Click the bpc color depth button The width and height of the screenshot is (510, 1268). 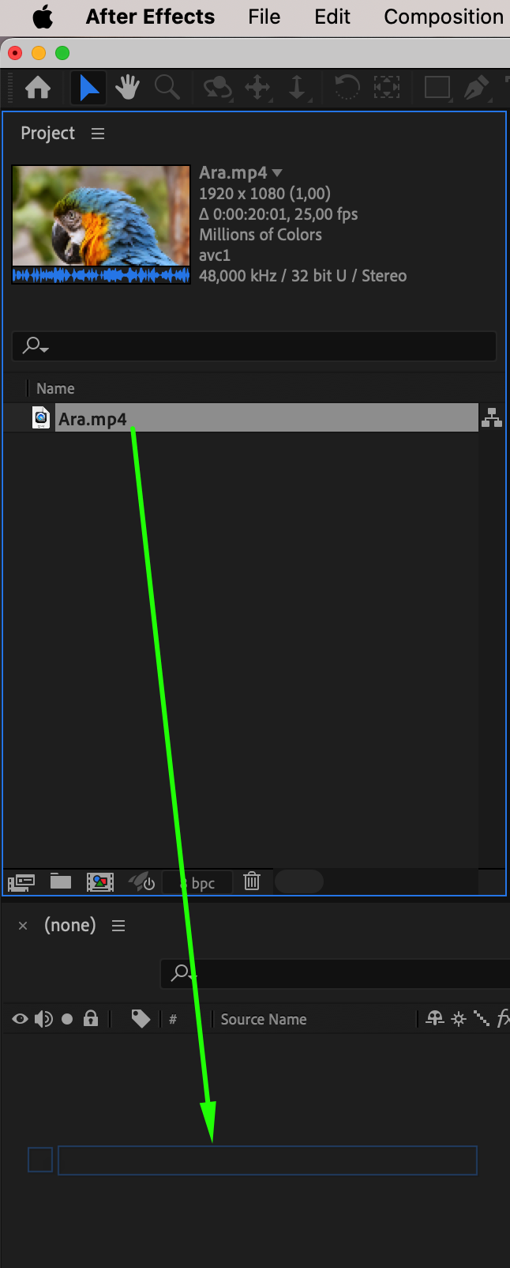pyautogui.click(x=197, y=882)
